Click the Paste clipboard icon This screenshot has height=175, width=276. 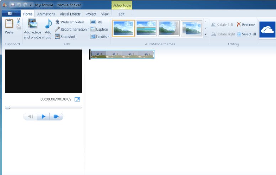coord(9,24)
